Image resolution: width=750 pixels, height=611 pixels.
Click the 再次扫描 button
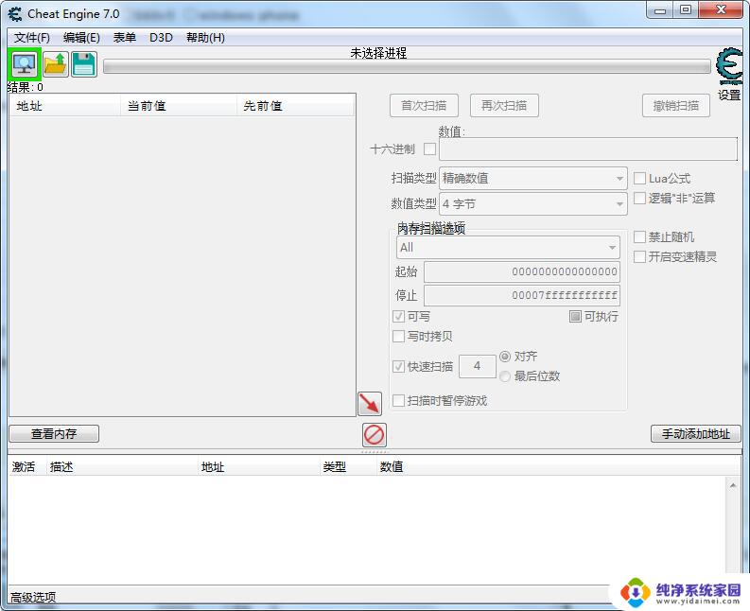tap(504, 105)
